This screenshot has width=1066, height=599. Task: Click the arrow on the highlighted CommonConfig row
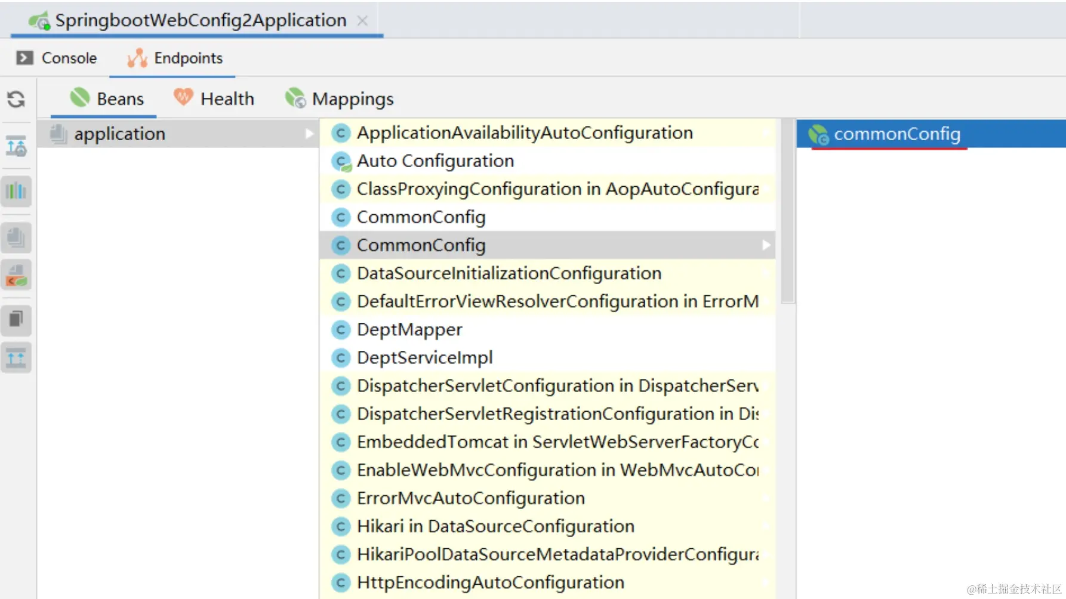[766, 245]
